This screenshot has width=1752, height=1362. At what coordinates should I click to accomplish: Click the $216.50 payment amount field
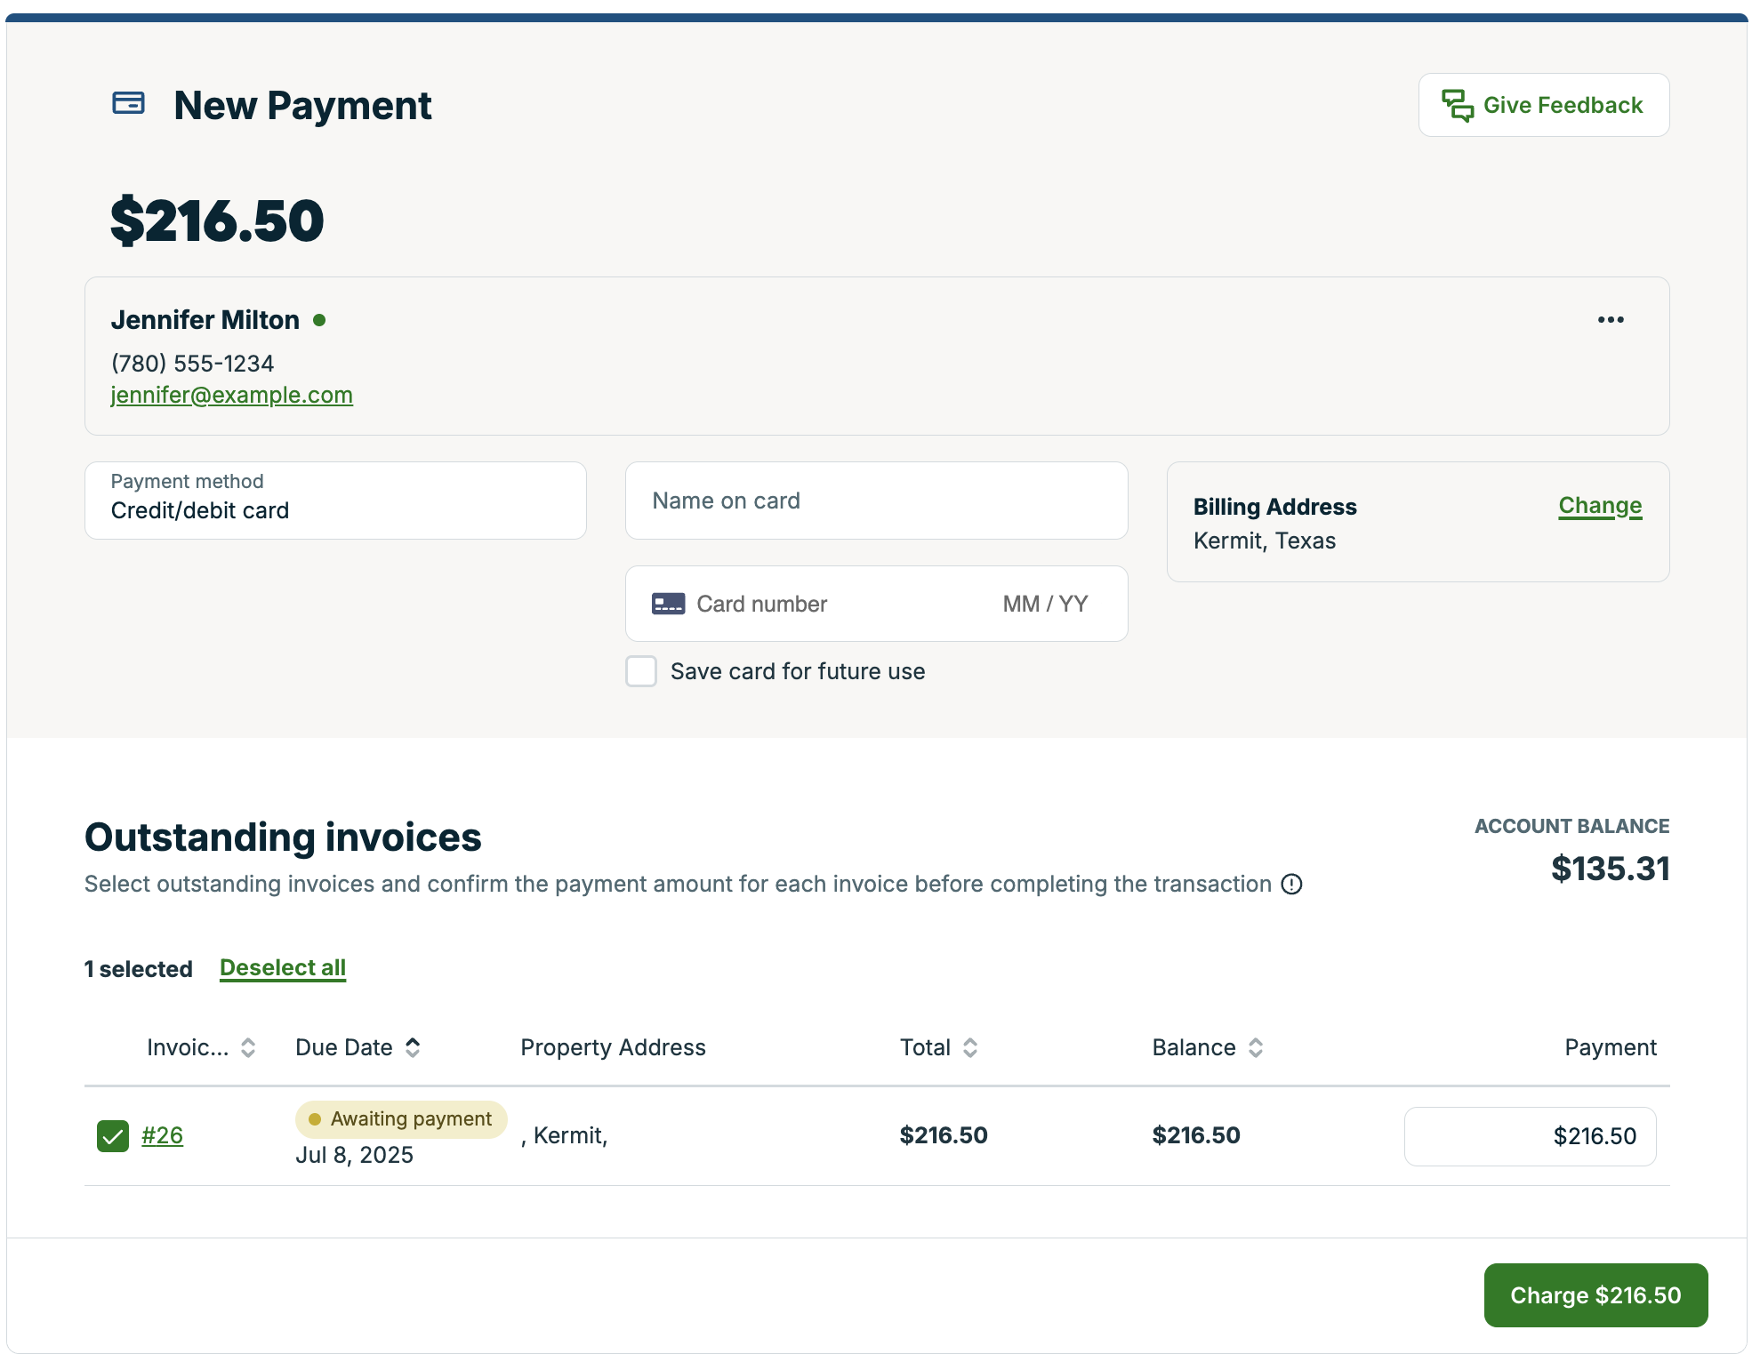coord(1530,1136)
